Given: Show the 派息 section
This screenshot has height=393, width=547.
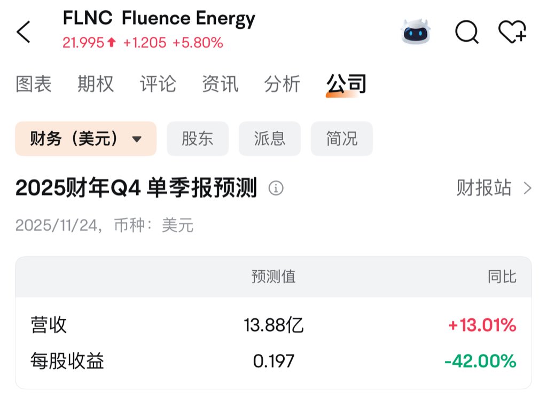Looking at the screenshot, I should [270, 139].
